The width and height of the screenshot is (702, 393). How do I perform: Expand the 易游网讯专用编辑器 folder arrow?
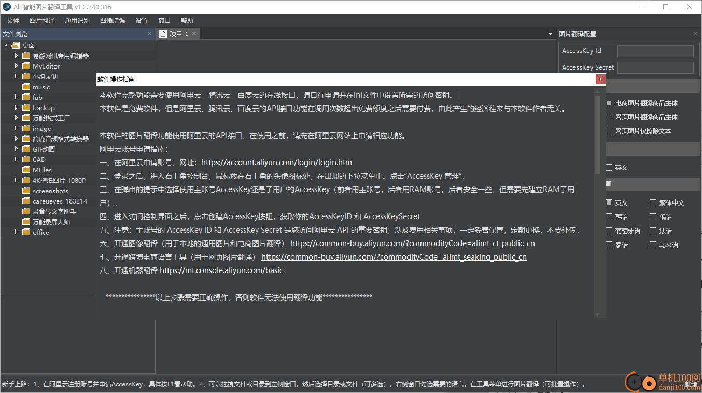pyautogui.click(x=16, y=55)
